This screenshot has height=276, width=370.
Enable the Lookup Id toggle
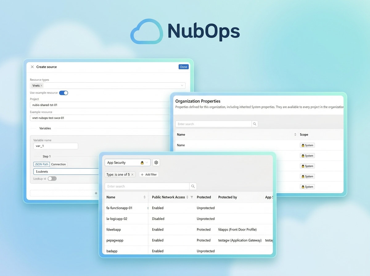pos(52,179)
